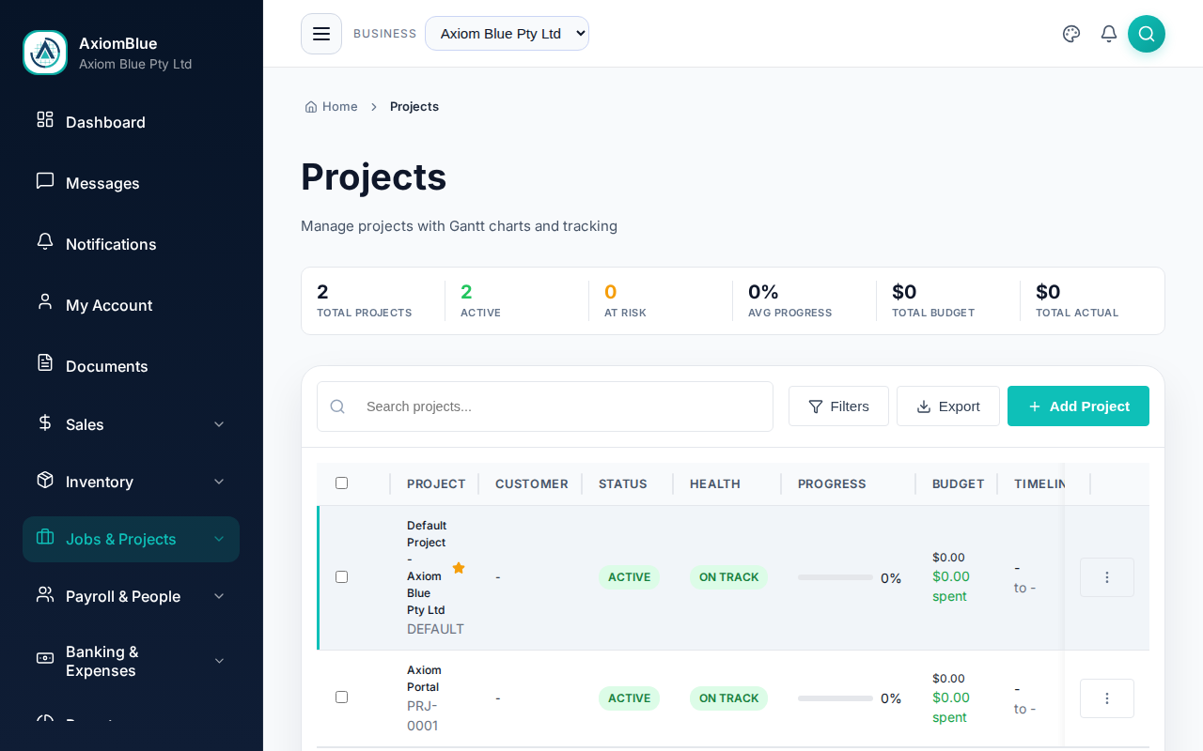The image size is (1203, 751).
Task: Open the Axiom Portal row actions menu
Action: pos(1107,698)
